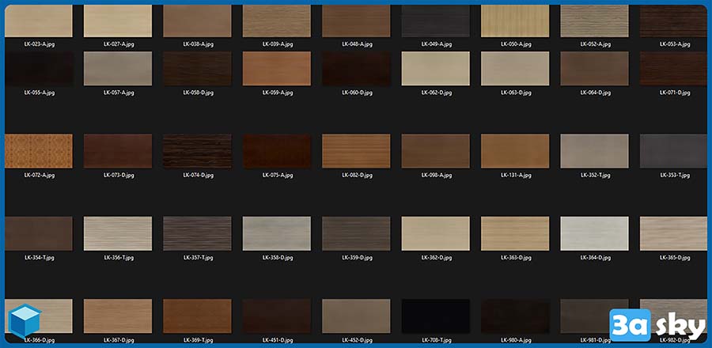Click the LK-357-T.jpg striped texture thumbnail
The width and height of the screenshot is (712, 348).
pyautogui.click(x=197, y=234)
